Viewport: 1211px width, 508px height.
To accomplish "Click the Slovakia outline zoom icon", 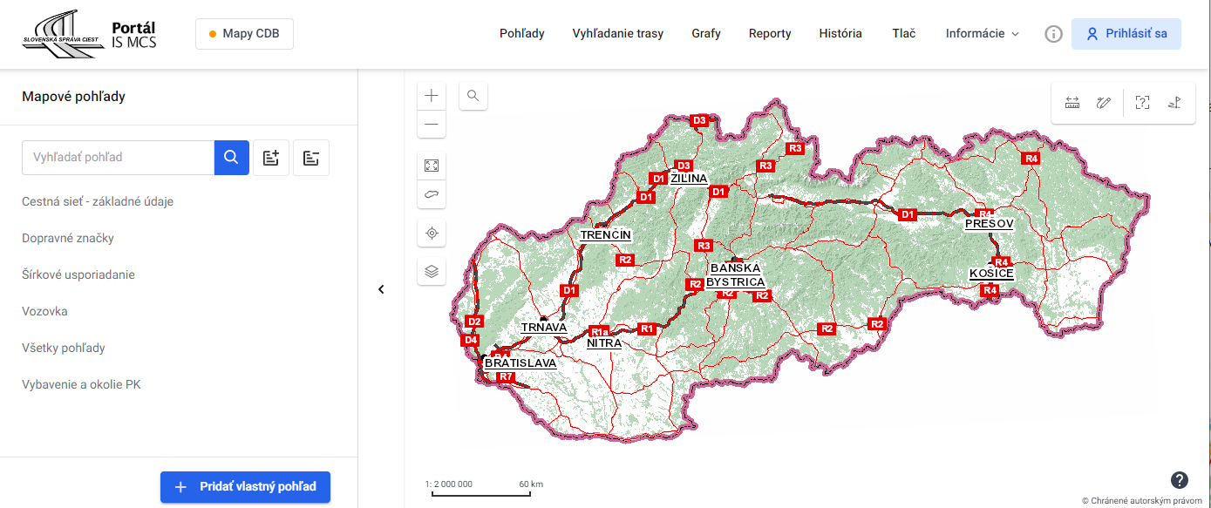I will coord(431,194).
